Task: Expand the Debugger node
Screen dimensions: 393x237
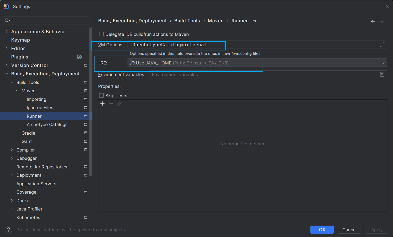Action: tap(12, 158)
